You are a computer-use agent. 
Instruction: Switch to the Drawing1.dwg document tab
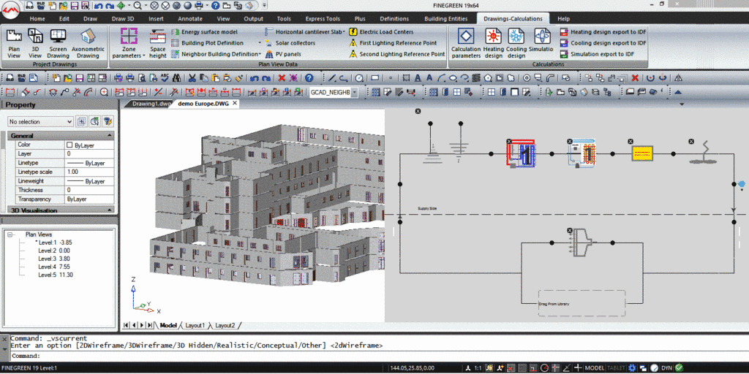(x=148, y=104)
